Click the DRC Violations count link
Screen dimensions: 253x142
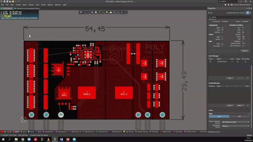243,46
